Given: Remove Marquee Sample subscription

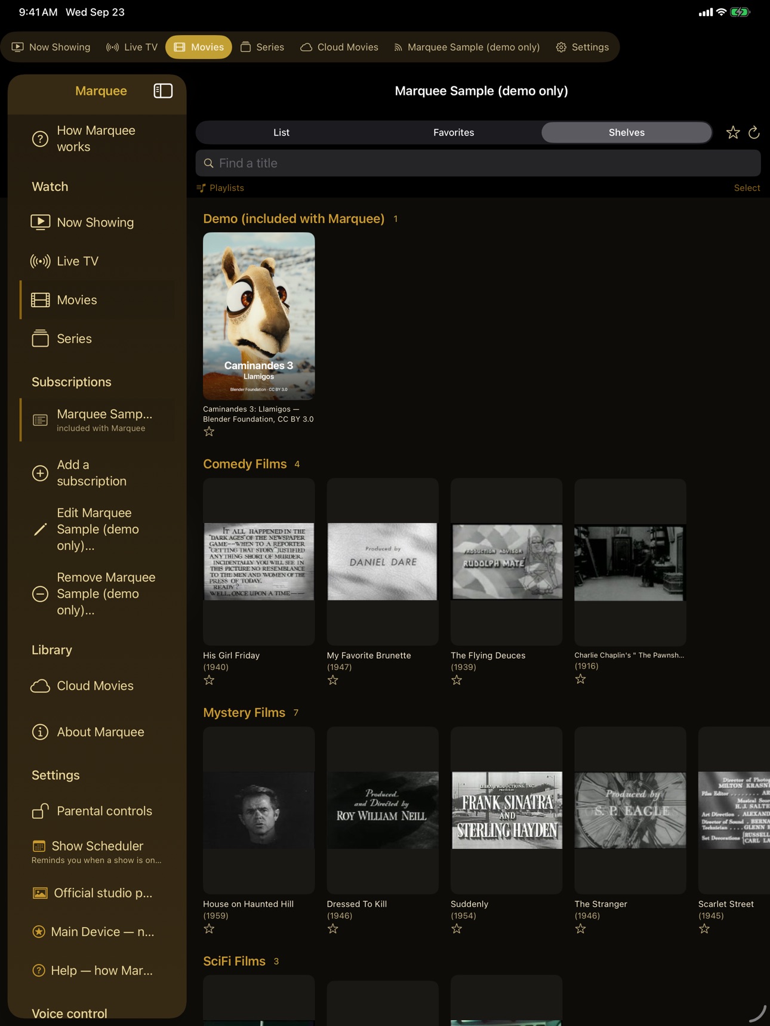Looking at the screenshot, I should click(96, 594).
